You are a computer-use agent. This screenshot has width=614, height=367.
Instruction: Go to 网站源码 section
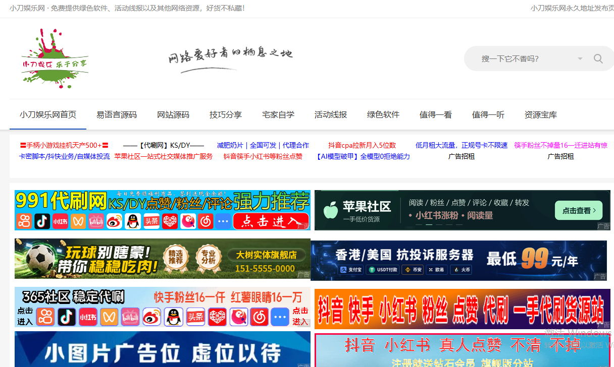pos(173,114)
